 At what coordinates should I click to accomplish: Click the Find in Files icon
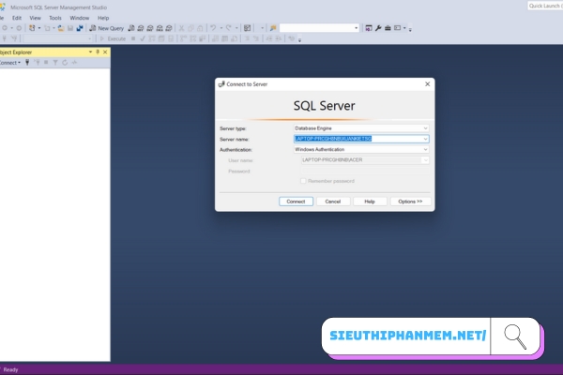coord(273,28)
